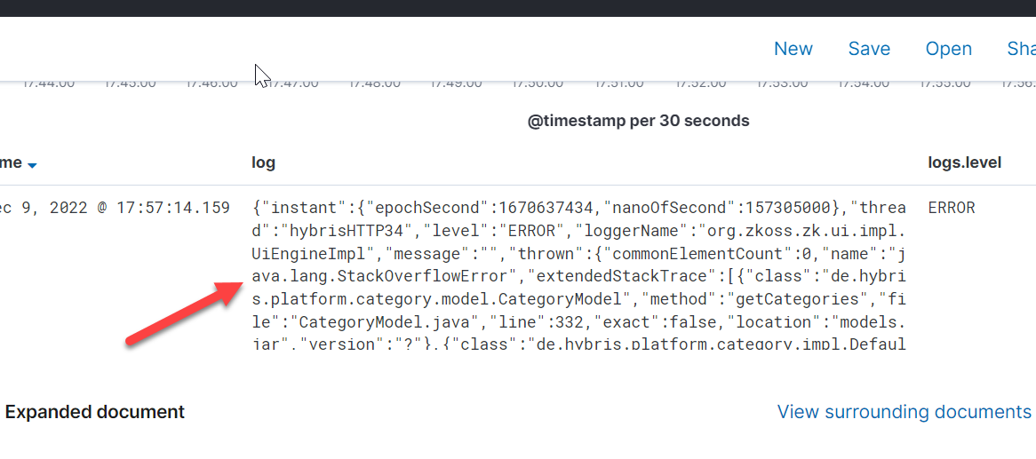Click the logs.level column header
This screenshot has height=459, width=1036.
click(965, 162)
